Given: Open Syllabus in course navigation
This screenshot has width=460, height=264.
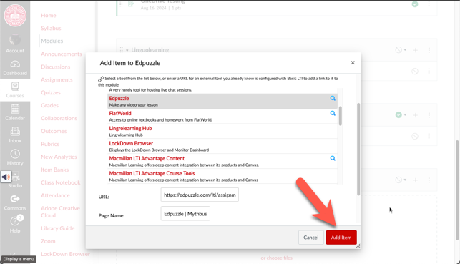Looking at the screenshot, I should pyautogui.click(x=51, y=28).
